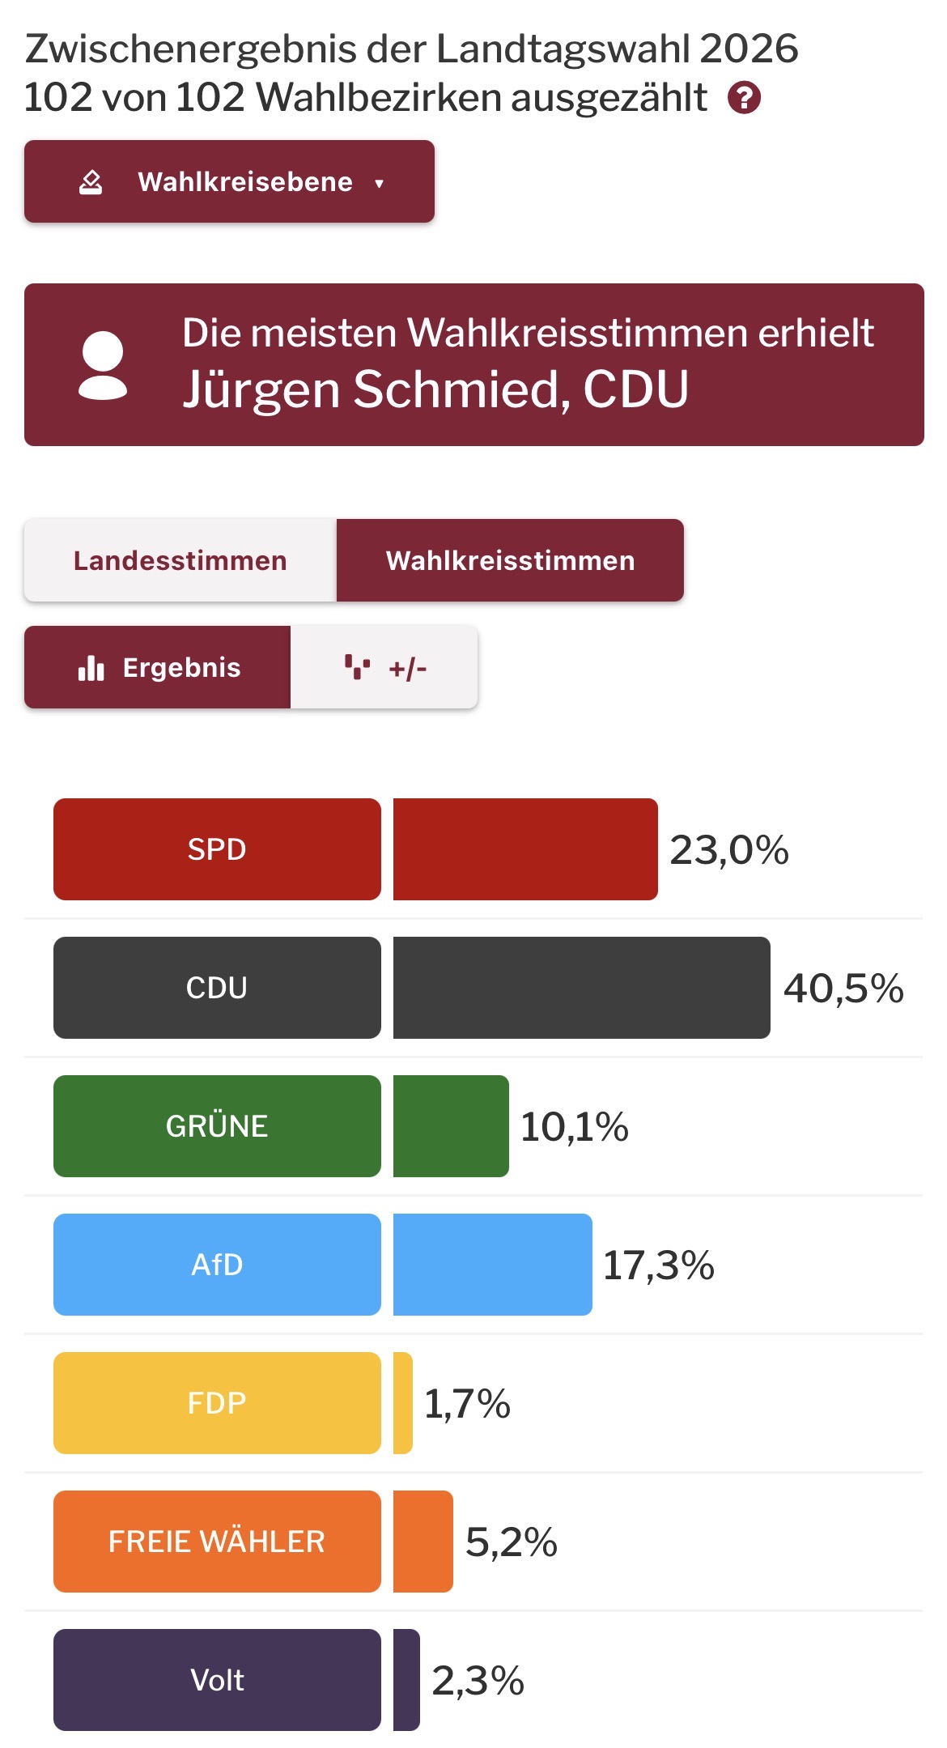This screenshot has width=947, height=1748.
Task: Click the SPD party label
Action: pos(217,849)
